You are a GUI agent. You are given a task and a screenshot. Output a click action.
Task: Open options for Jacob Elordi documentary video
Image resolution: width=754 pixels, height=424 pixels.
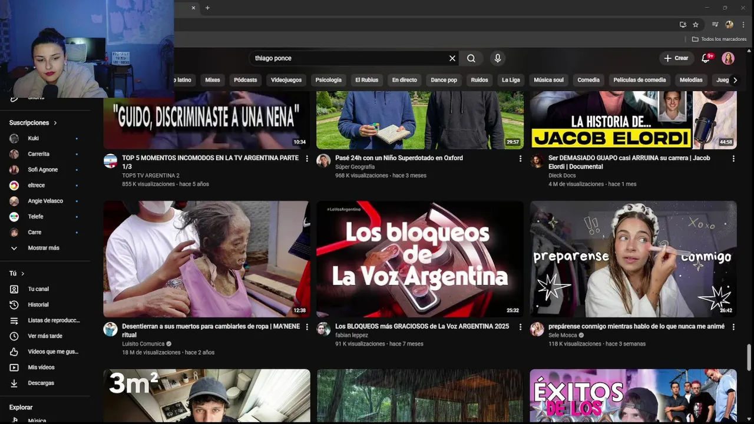point(733,158)
